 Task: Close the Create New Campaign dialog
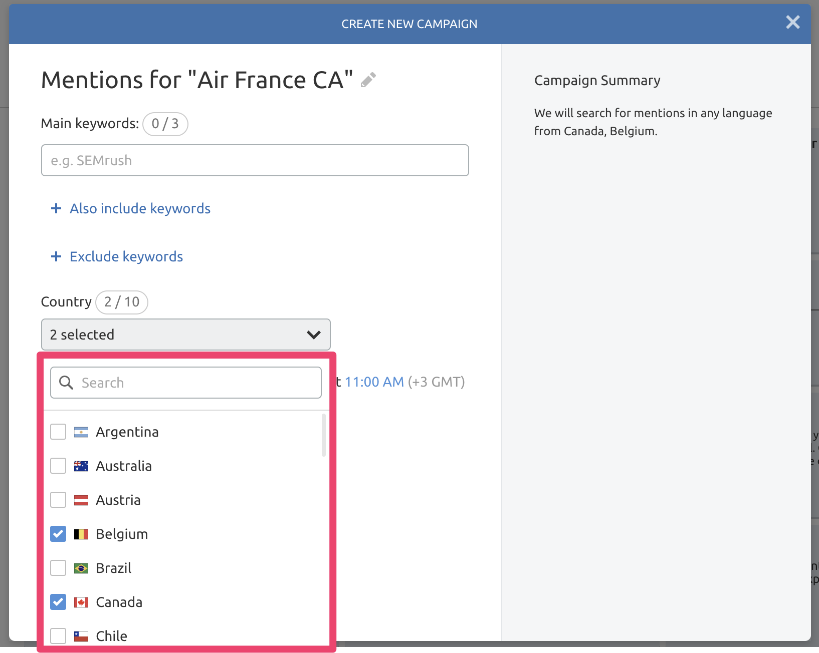tap(793, 22)
